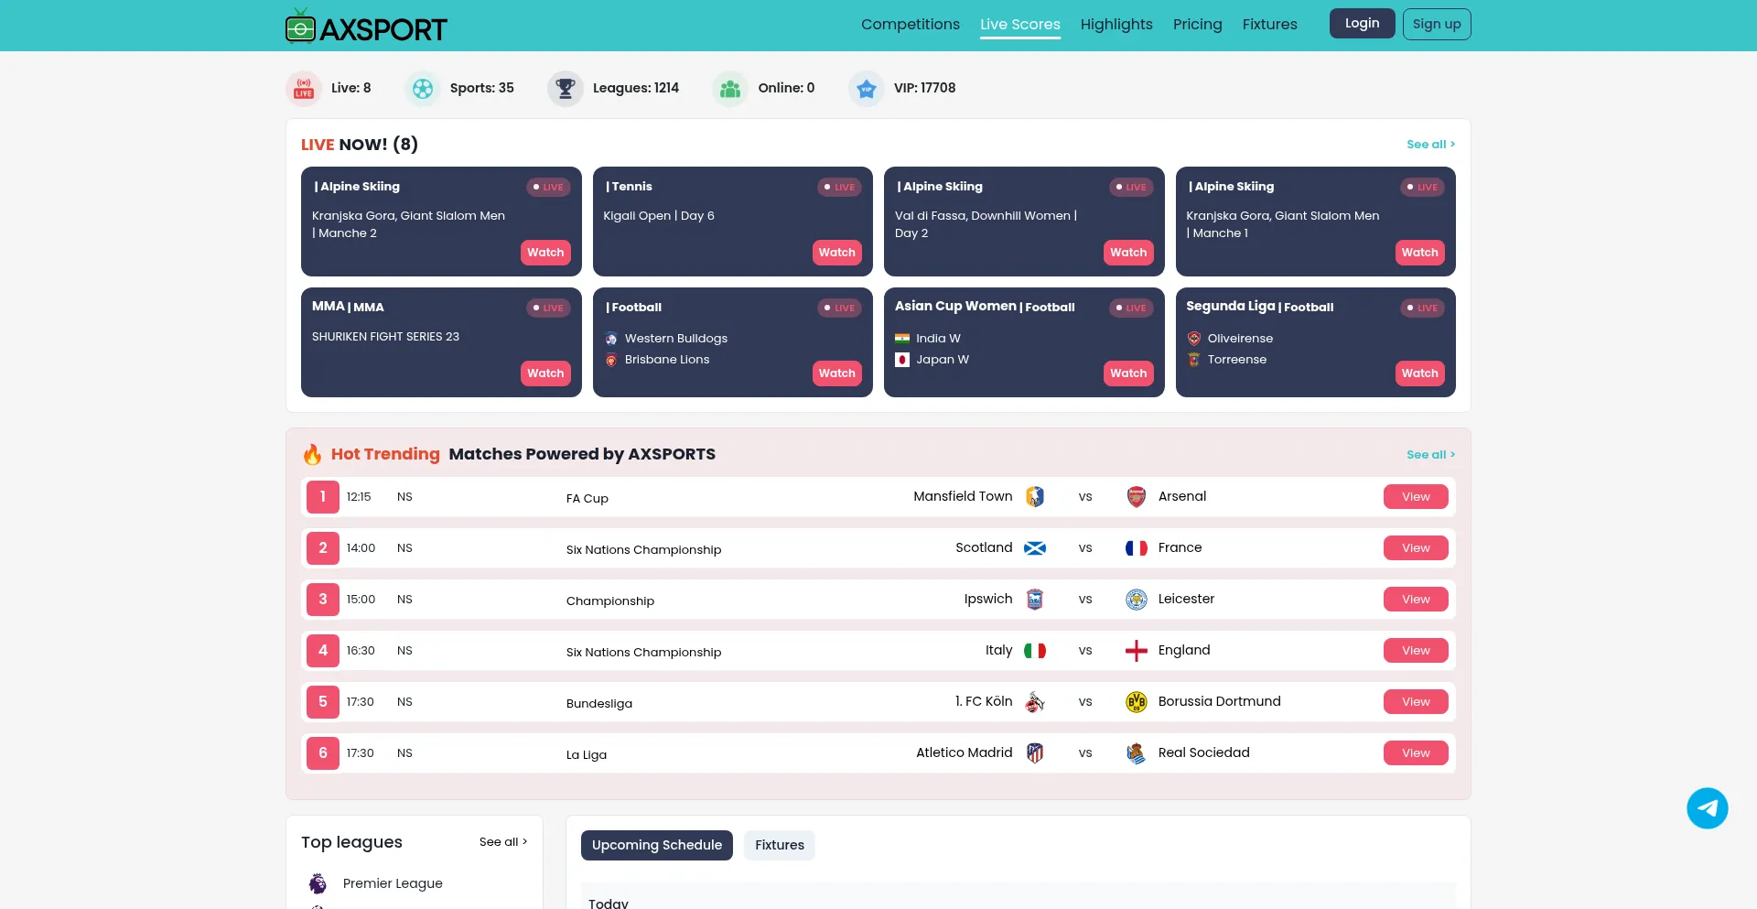Click the Italy flag icon

tap(1035, 651)
